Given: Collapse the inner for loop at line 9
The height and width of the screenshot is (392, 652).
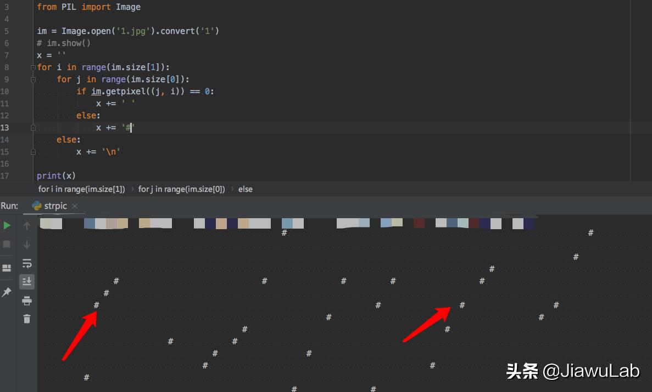Looking at the screenshot, I should pyautogui.click(x=33, y=79).
